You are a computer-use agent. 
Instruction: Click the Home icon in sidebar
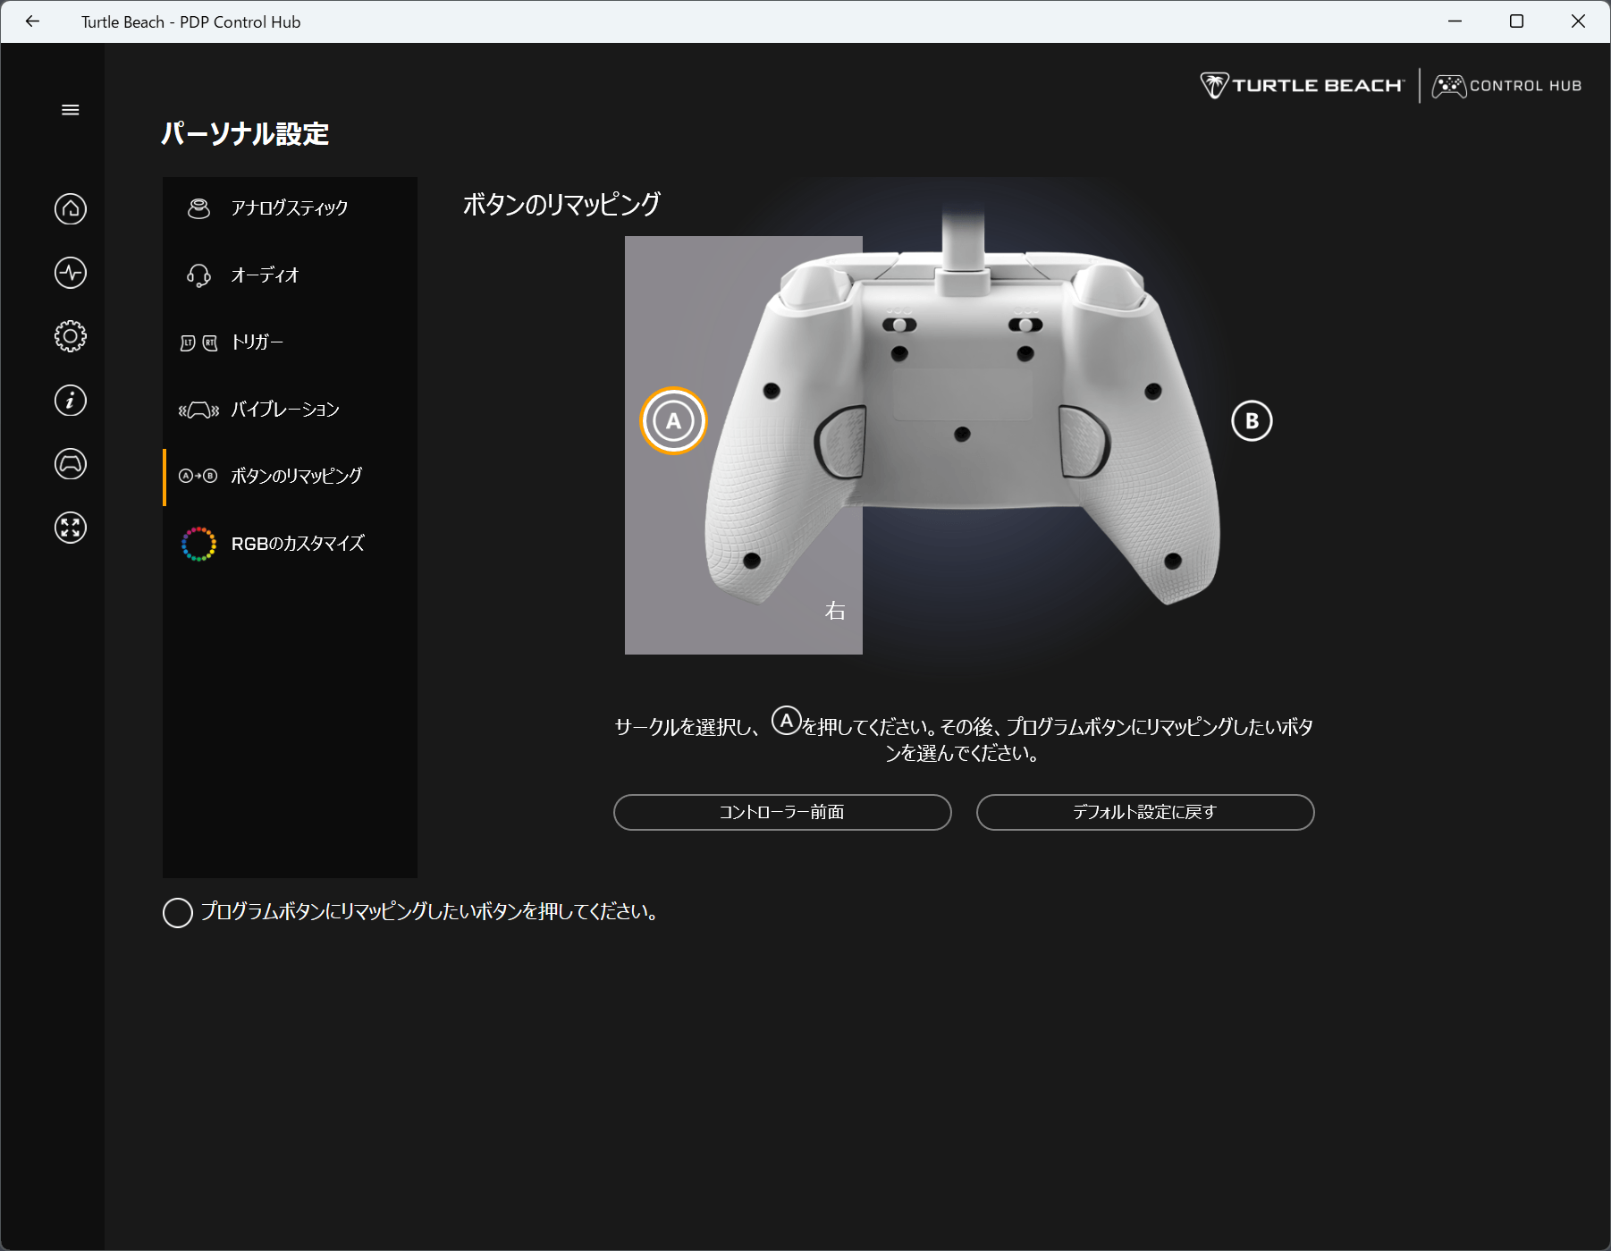(x=70, y=209)
